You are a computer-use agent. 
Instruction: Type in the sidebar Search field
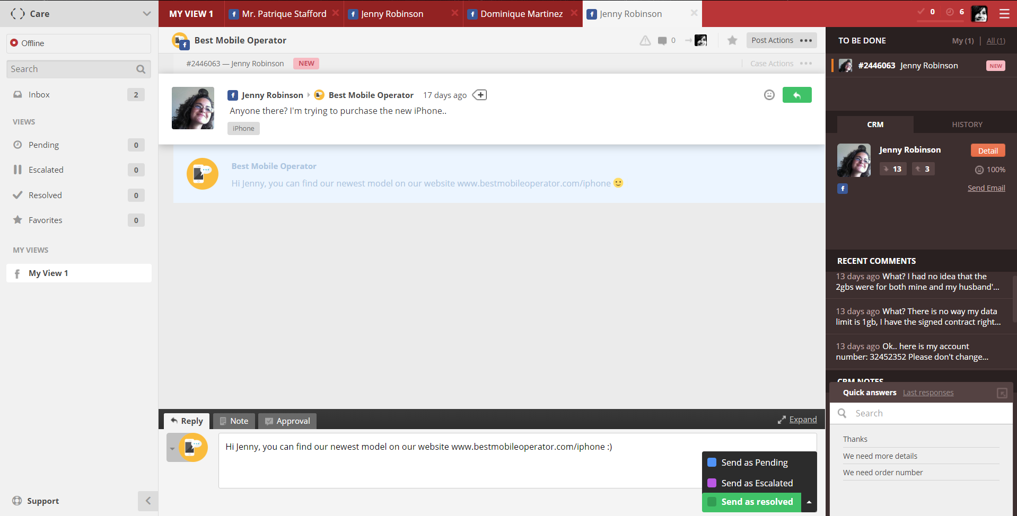click(78, 69)
